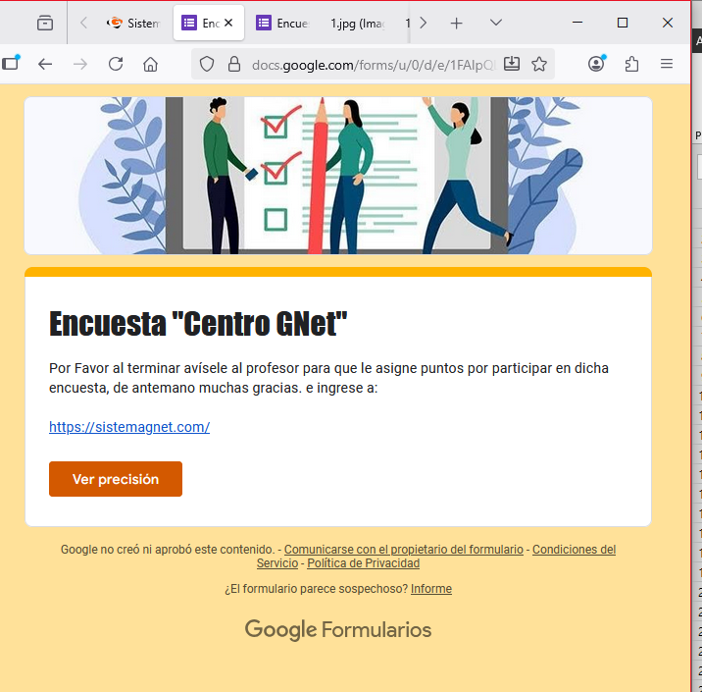Click the Firefox View icon in tab bar
This screenshot has height=692, width=702.
(x=45, y=23)
